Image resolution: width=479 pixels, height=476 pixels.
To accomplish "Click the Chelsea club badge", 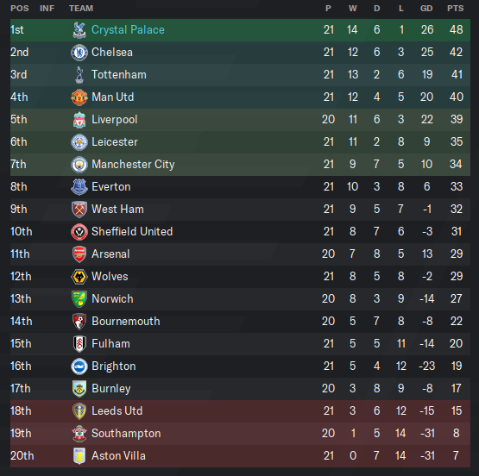I will pyautogui.click(x=79, y=53).
